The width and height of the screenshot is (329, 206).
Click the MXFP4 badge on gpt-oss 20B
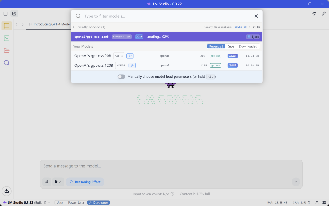(x=119, y=56)
